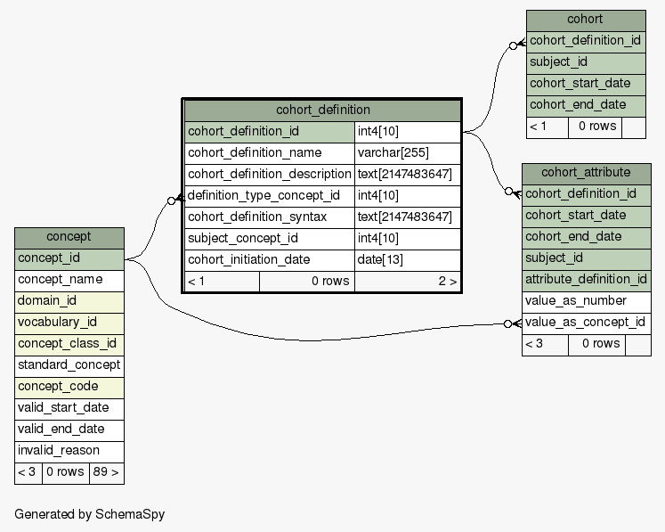Select attribute_definition_id in cohort_attribute
665x532 pixels.
[586, 280]
